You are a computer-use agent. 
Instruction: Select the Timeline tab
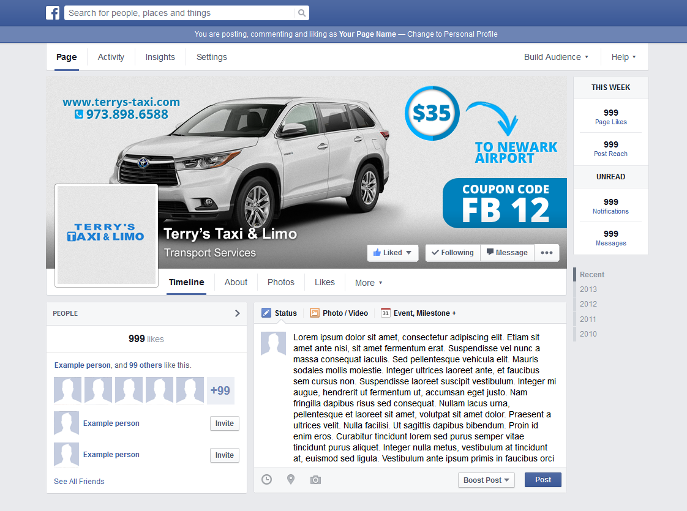coord(187,283)
